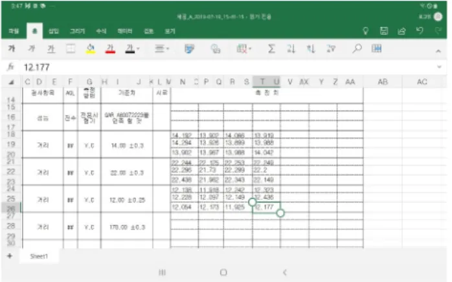The width and height of the screenshot is (452, 282).
Task: Click the format as table icon
Action: point(376,49)
